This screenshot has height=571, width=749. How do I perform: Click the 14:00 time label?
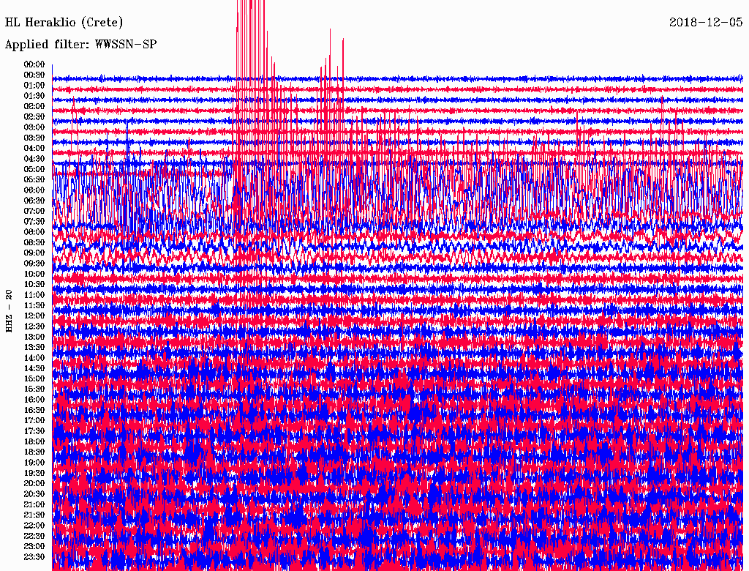(34, 358)
